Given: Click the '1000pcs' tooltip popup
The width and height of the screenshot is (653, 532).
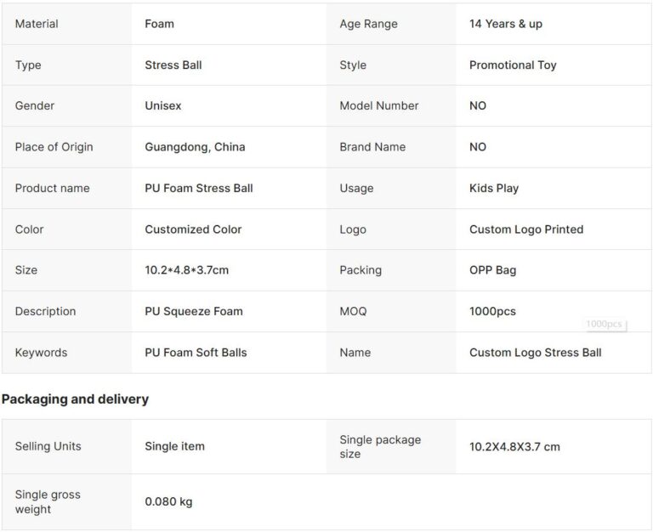Looking at the screenshot, I should coord(605,325).
